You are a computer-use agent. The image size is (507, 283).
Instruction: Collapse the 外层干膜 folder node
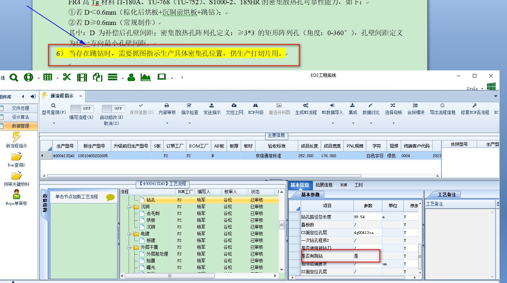[x=129, y=247]
